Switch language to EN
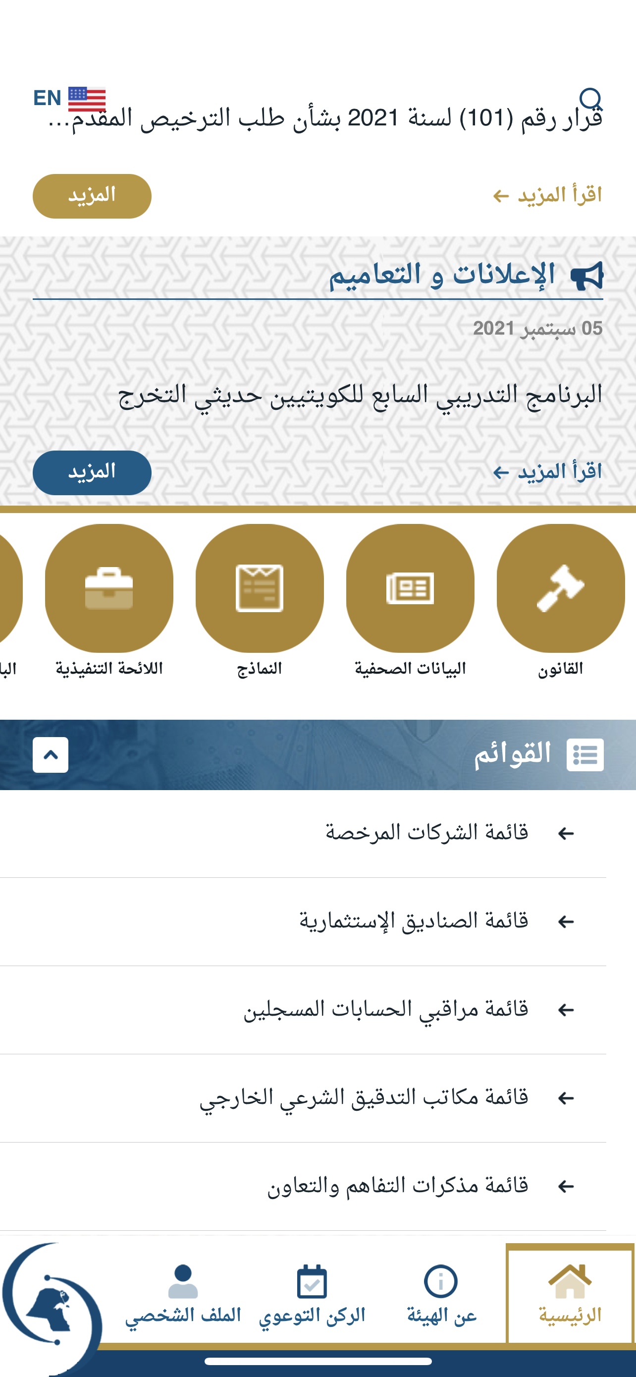Screen dimensions: 636x1377 click(47, 98)
